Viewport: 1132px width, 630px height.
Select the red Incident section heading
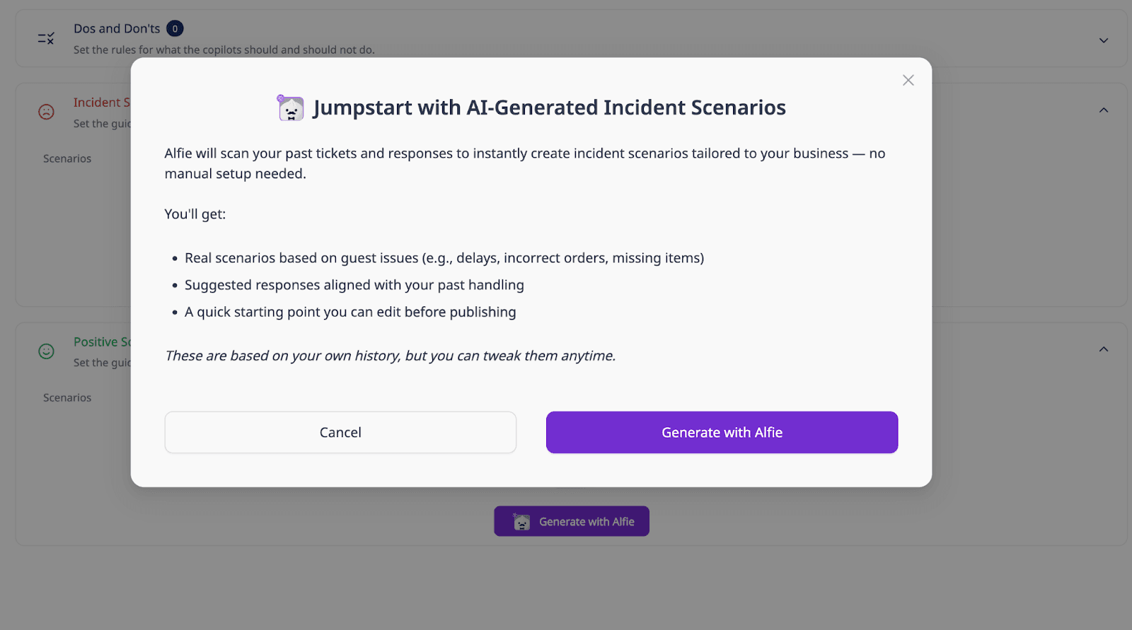pos(101,103)
